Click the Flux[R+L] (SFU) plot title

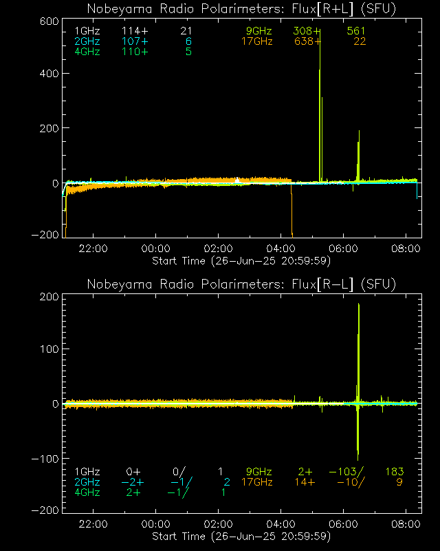(241, 9)
